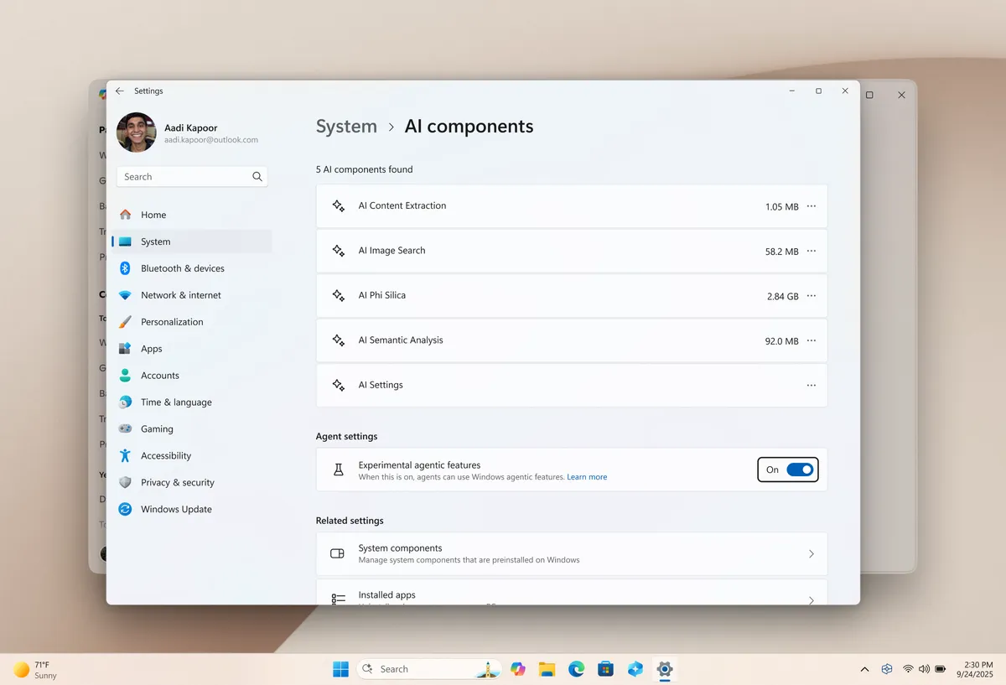This screenshot has width=1006, height=685.
Task: Open Windows Update via its icon
Action: tap(124, 509)
